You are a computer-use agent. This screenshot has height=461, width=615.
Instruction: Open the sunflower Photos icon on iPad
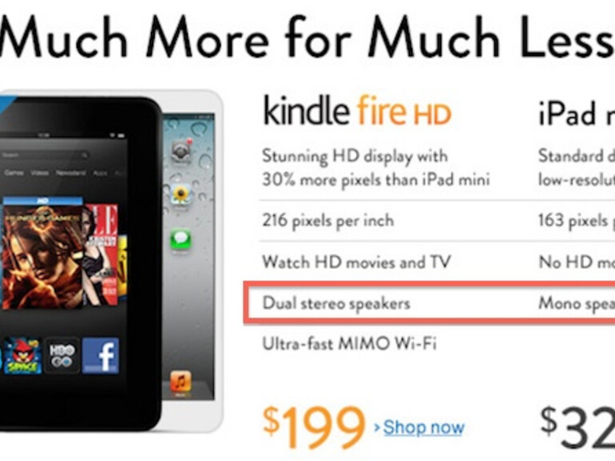click(x=181, y=195)
